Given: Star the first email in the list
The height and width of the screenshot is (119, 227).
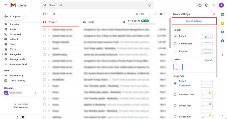Looking at the screenshot, I should [x=49, y=30].
